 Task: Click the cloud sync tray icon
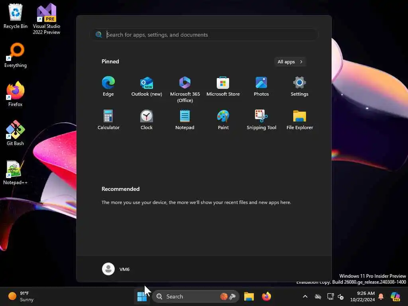[x=318, y=296]
